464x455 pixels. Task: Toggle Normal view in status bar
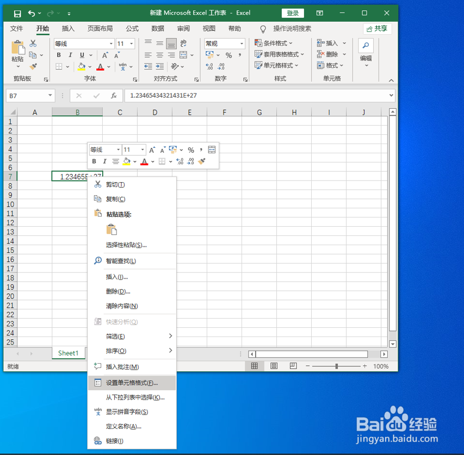coord(254,366)
